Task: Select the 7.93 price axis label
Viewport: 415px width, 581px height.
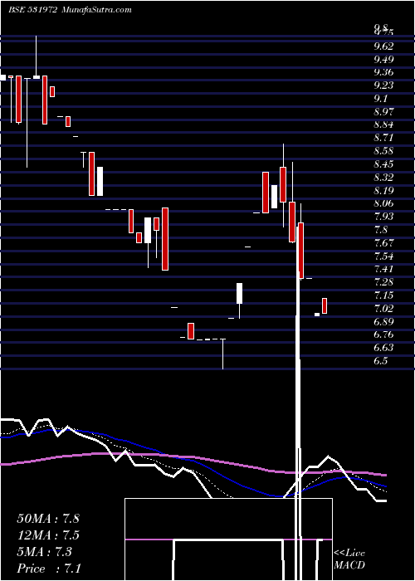Action: click(x=383, y=217)
